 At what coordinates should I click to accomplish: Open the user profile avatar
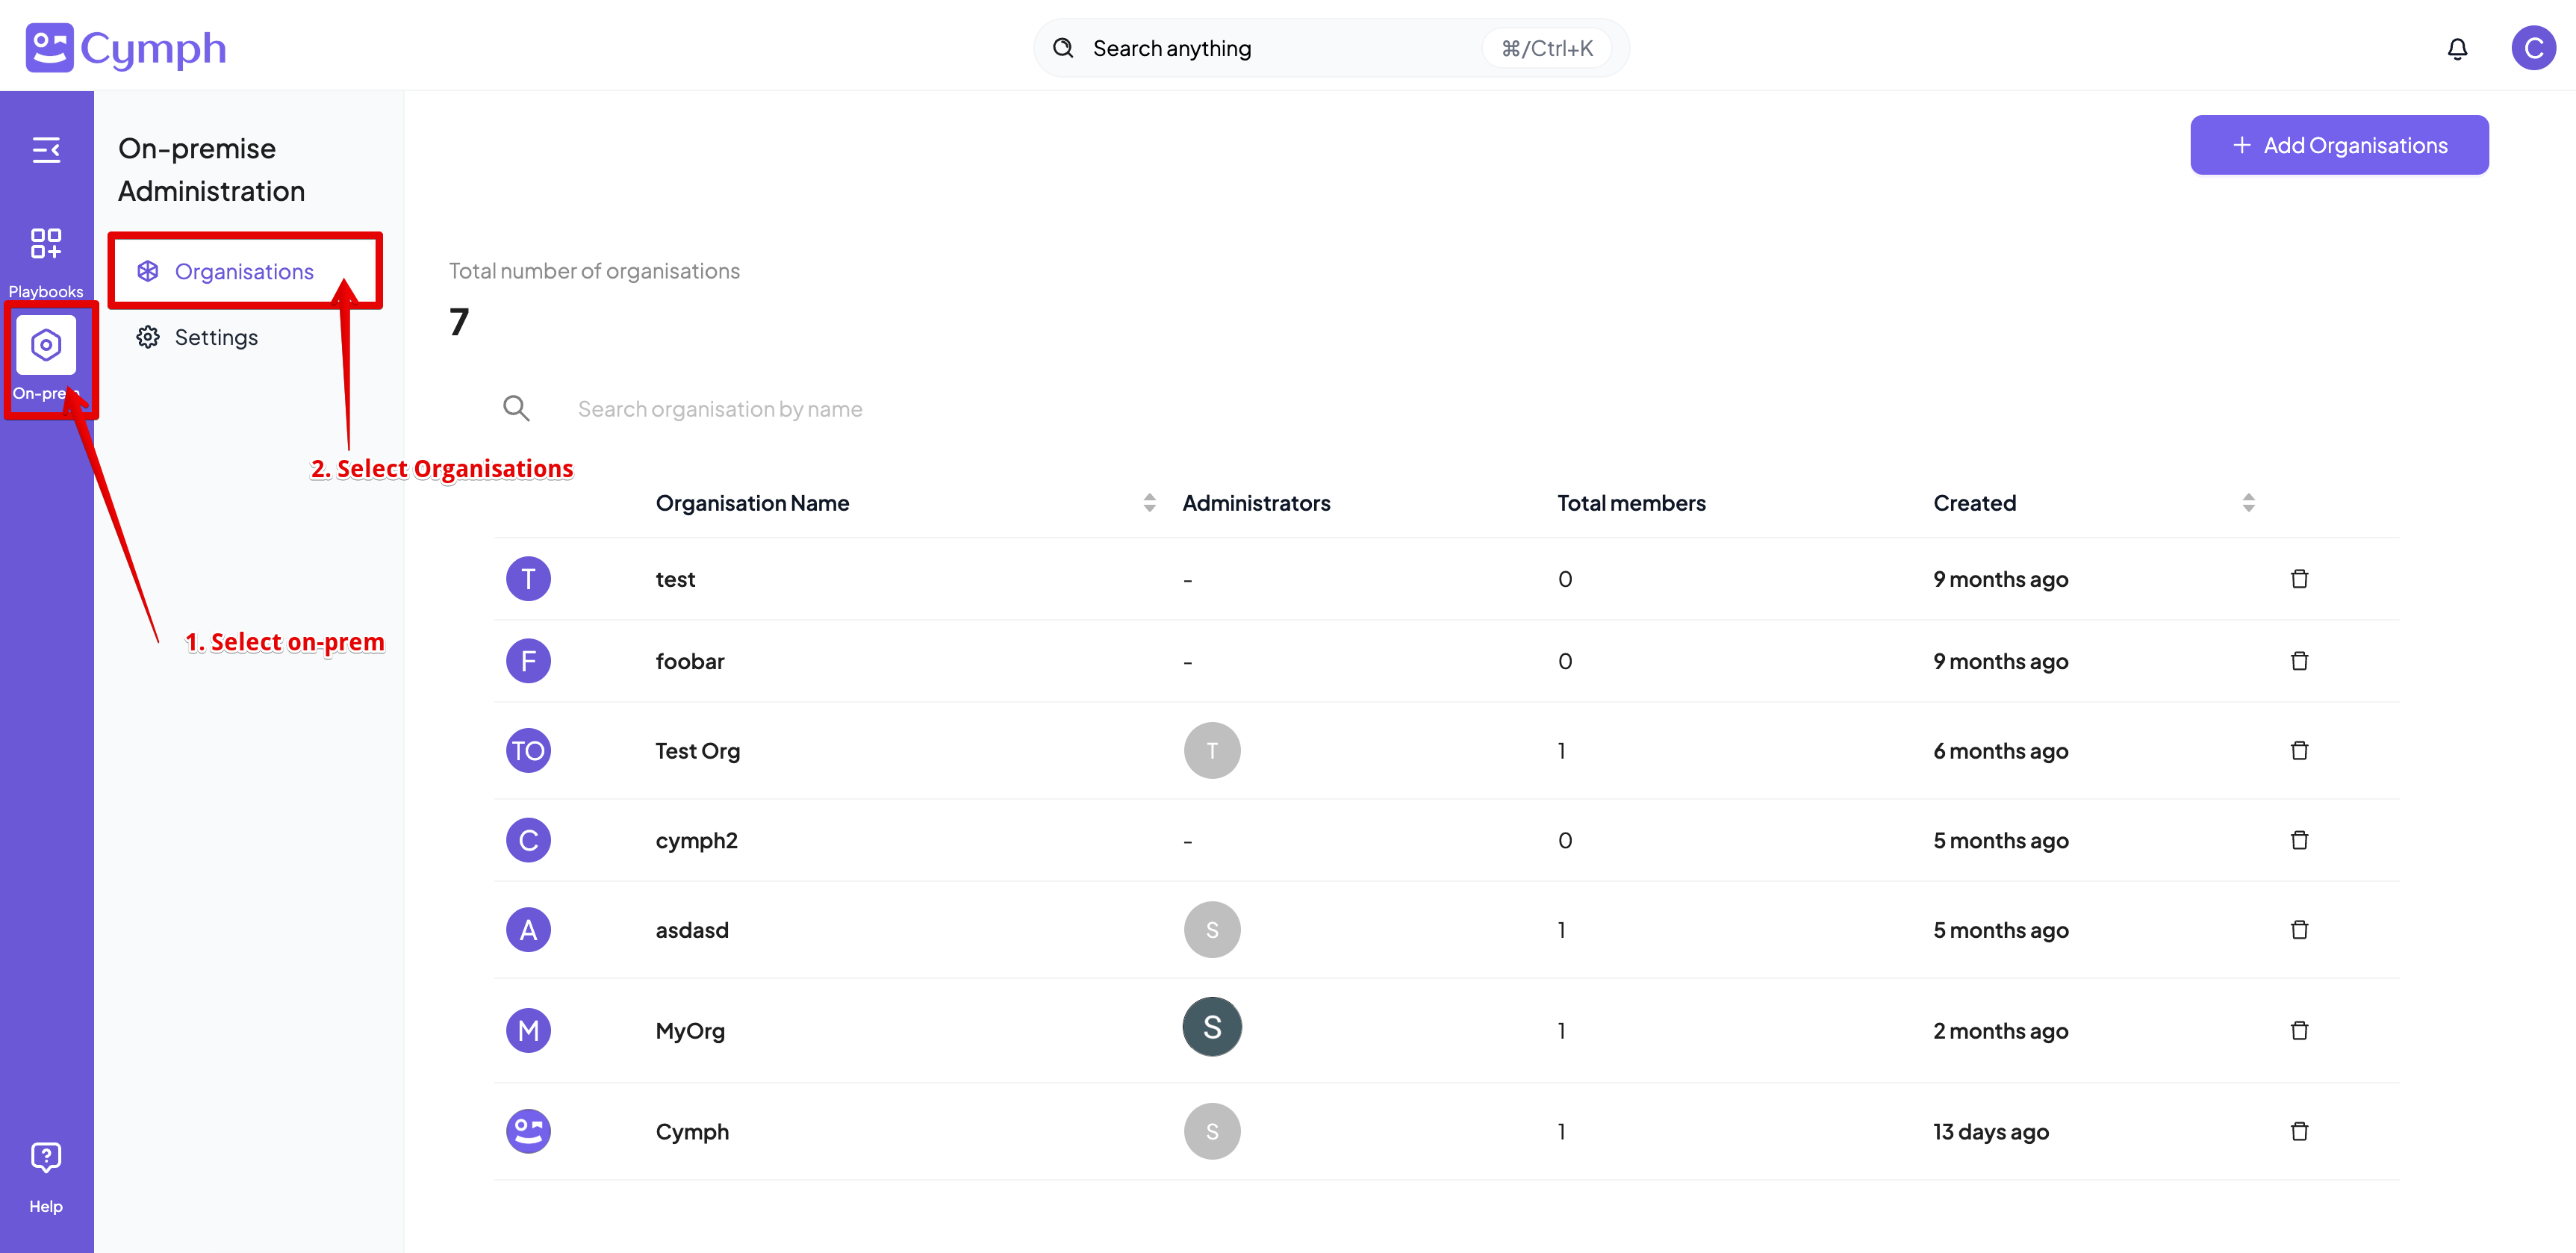[2533, 49]
